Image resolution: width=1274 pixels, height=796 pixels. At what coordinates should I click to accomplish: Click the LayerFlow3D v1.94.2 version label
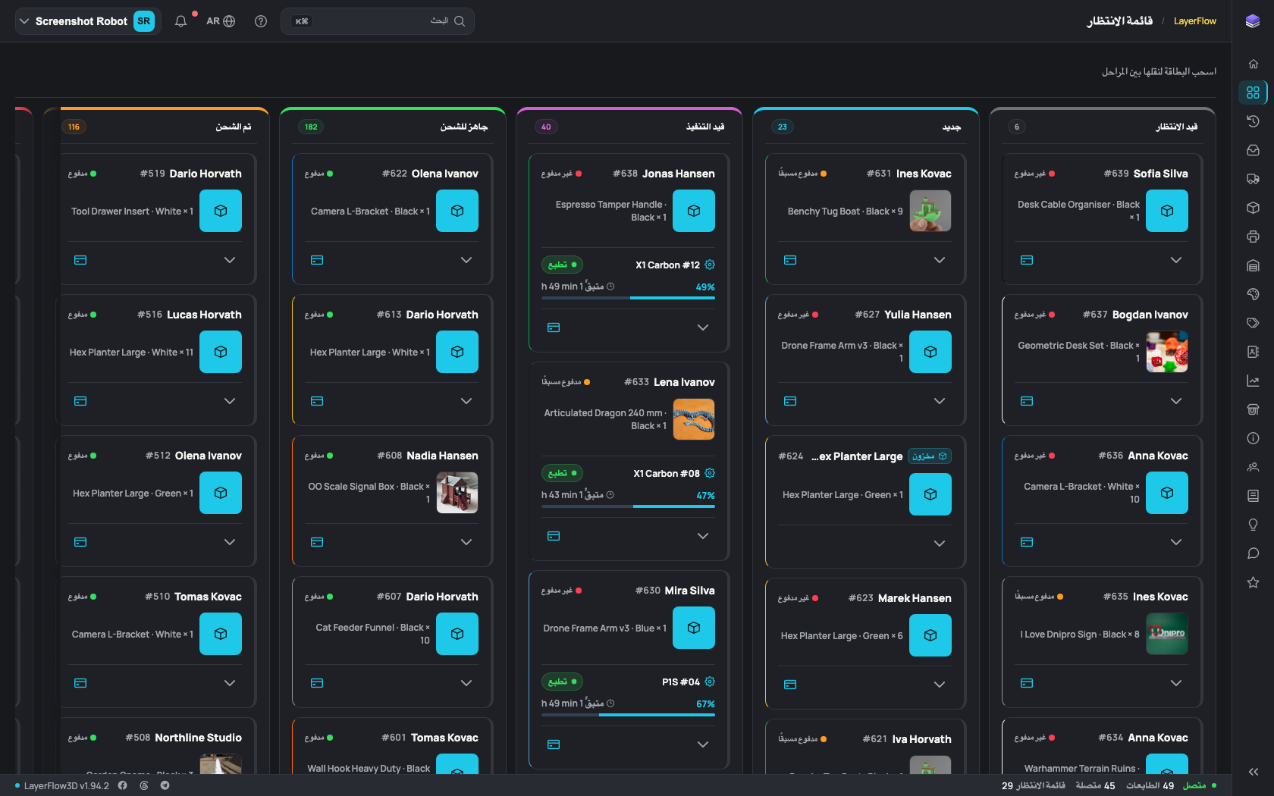pos(66,786)
